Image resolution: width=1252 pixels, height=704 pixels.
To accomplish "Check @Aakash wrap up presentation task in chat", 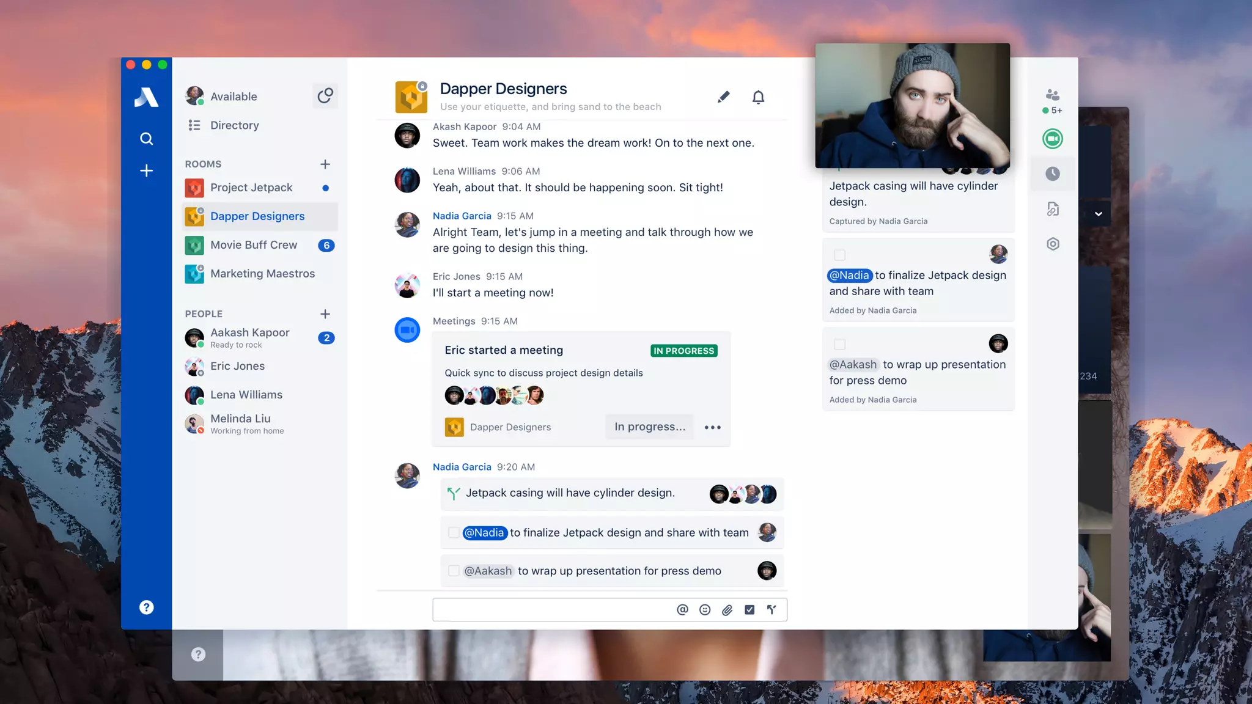I will [x=454, y=571].
